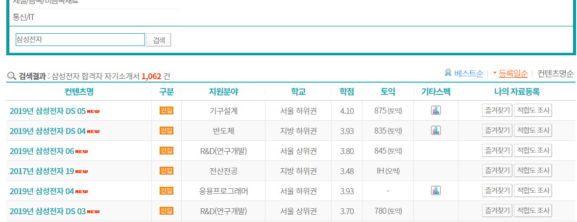Click 즐겨찾기 for 2019년 삼성전자 06
Screen dimensions: 577x222
click(497, 150)
